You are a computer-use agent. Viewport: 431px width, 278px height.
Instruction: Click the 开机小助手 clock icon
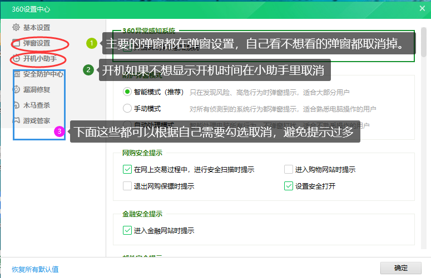[x=16, y=58]
